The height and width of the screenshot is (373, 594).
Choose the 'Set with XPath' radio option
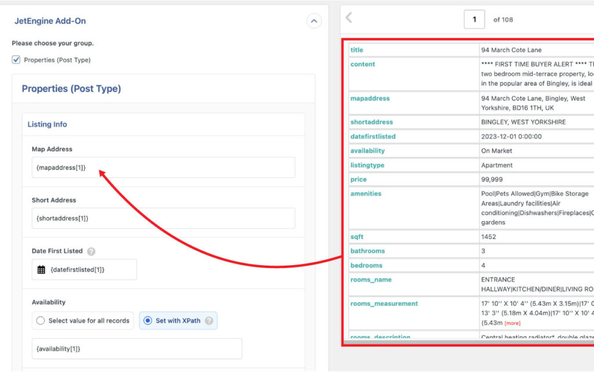[x=148, y=321]
